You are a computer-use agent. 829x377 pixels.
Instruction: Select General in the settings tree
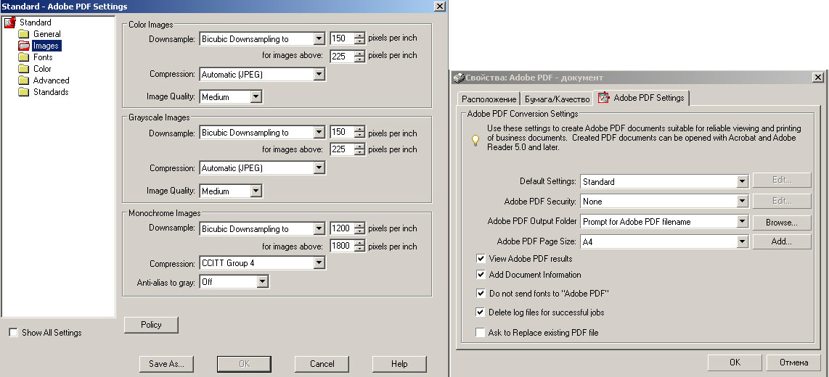[47, 34]
